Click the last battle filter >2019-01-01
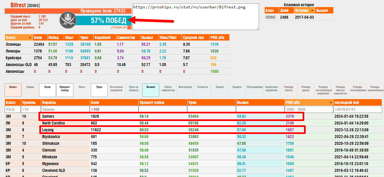This screenshot has height=177, width=384. (358, 109)
